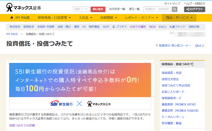
Task: Open 注文約定一覧 link
Action: click(117, 9)
